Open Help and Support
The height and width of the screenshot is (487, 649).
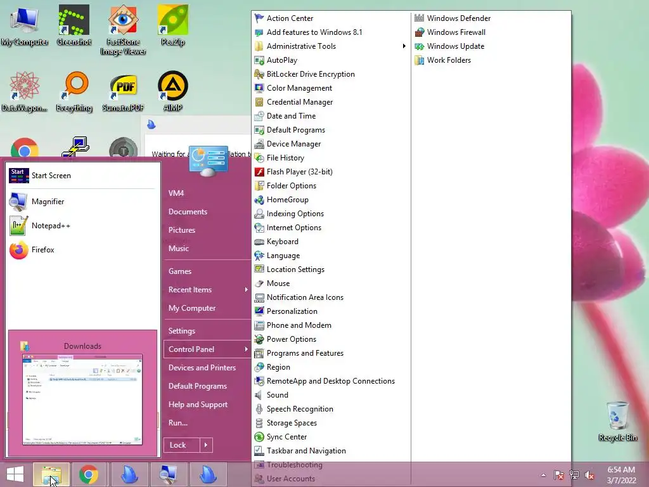[198, 405]
